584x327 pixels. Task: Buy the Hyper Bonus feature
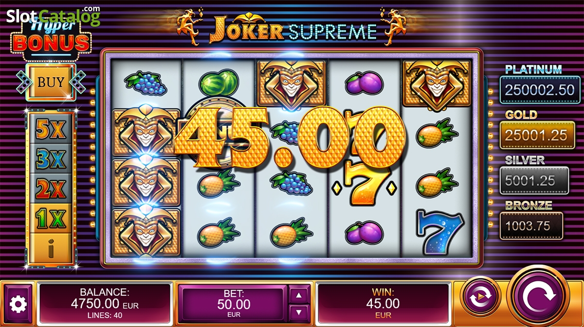click(51, 82)
